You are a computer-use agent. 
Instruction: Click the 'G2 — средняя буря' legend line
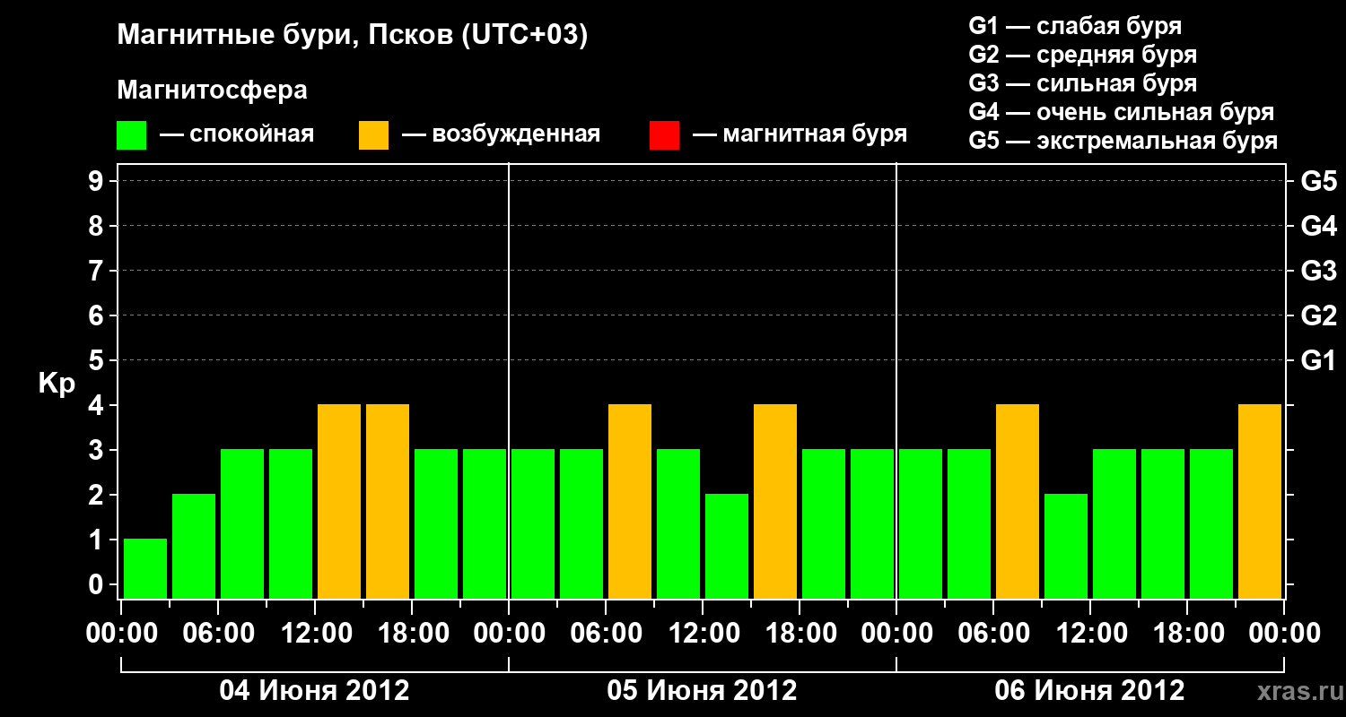(1082, 55)
